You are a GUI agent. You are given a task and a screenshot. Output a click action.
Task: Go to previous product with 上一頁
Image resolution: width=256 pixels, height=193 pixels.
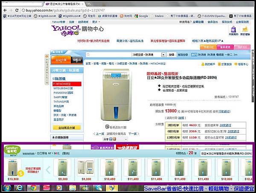(99, 134)
